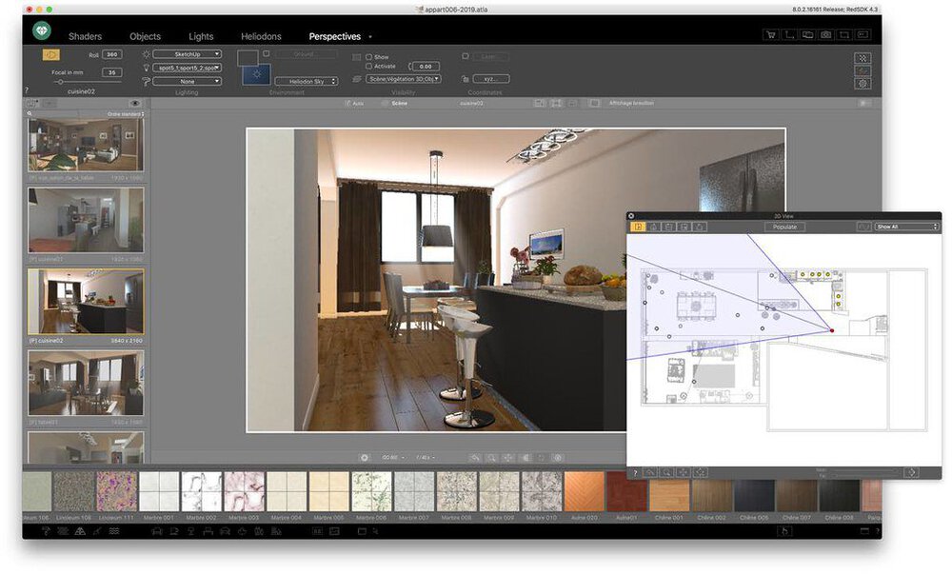Click the lock icon beside xyz button
This screenshot has height=575, width=952.
465,80
